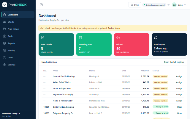
Task: Assign number to Hollis & Partners LLP check
Action: coord(179,101)
